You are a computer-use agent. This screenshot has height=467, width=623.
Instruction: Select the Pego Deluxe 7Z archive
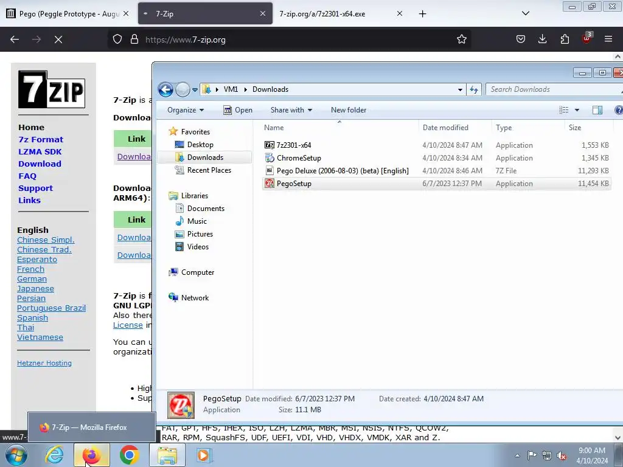436,171
